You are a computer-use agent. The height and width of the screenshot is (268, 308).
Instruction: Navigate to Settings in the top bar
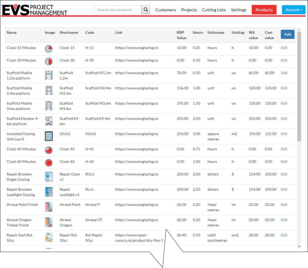[238, 10]
